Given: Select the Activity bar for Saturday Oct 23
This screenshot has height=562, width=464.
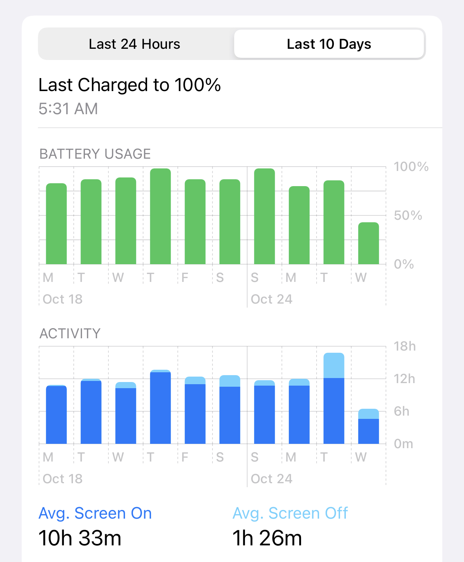Looking at the screenshot, I should [x=230, y=410].
